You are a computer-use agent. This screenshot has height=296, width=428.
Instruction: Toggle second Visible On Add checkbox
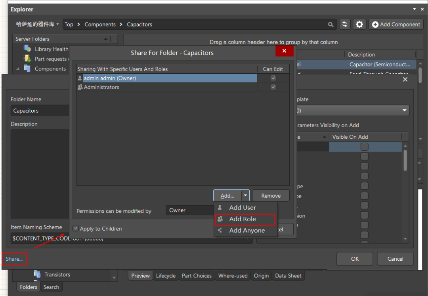click(x=365, y=156)
